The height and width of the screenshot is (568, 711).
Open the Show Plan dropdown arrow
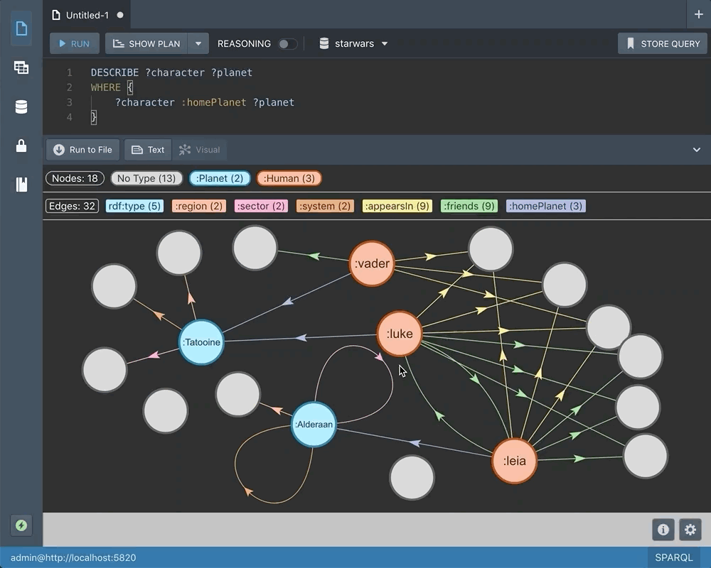pyautogui.click(x=198, y=44)
